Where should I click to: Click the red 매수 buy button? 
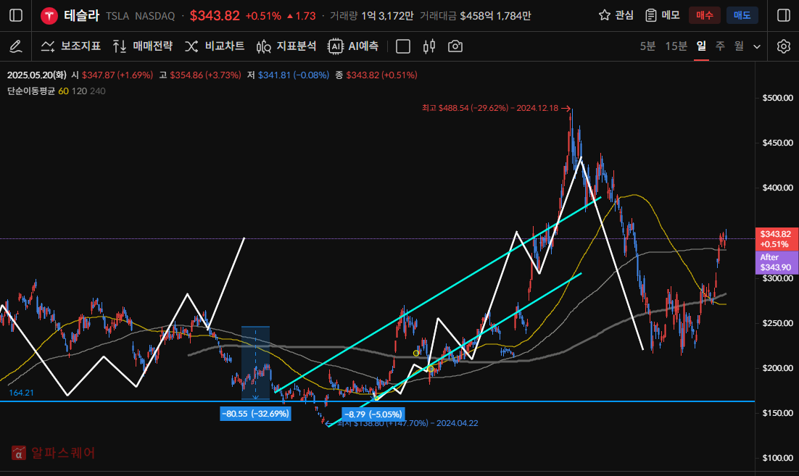(x=705, y=15)
